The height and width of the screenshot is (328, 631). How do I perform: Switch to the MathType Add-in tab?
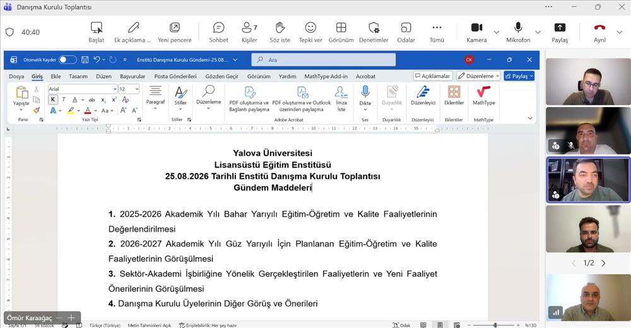[x=326, y=76]
